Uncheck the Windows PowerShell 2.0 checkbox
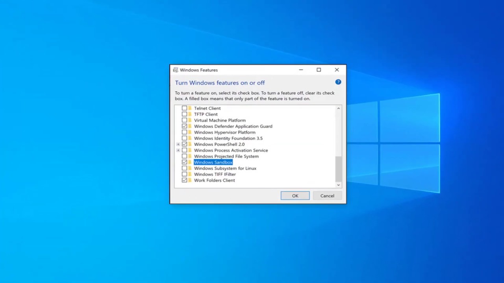 [184, 144]
